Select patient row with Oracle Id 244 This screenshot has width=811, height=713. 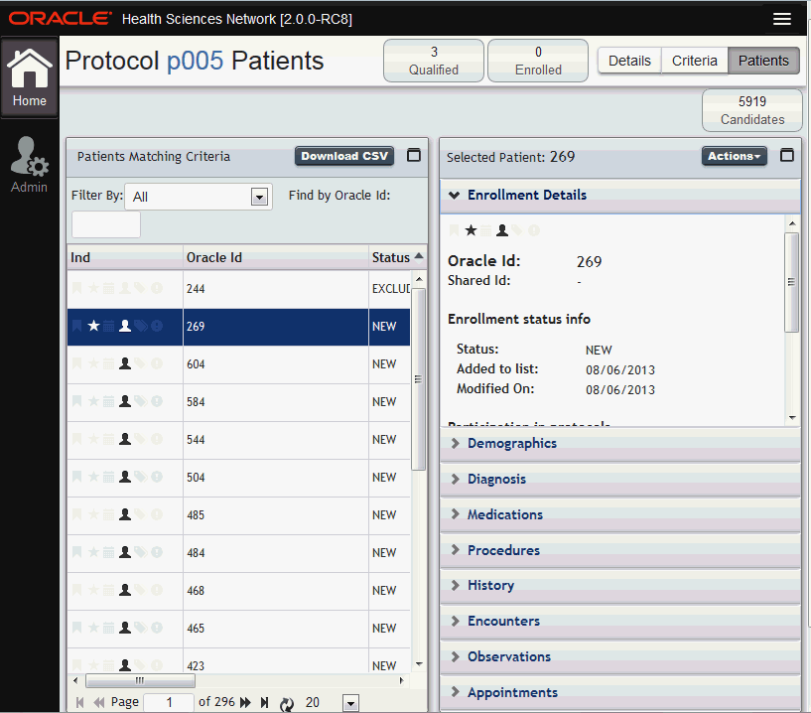pyautogui.click(x=238, y=288)
